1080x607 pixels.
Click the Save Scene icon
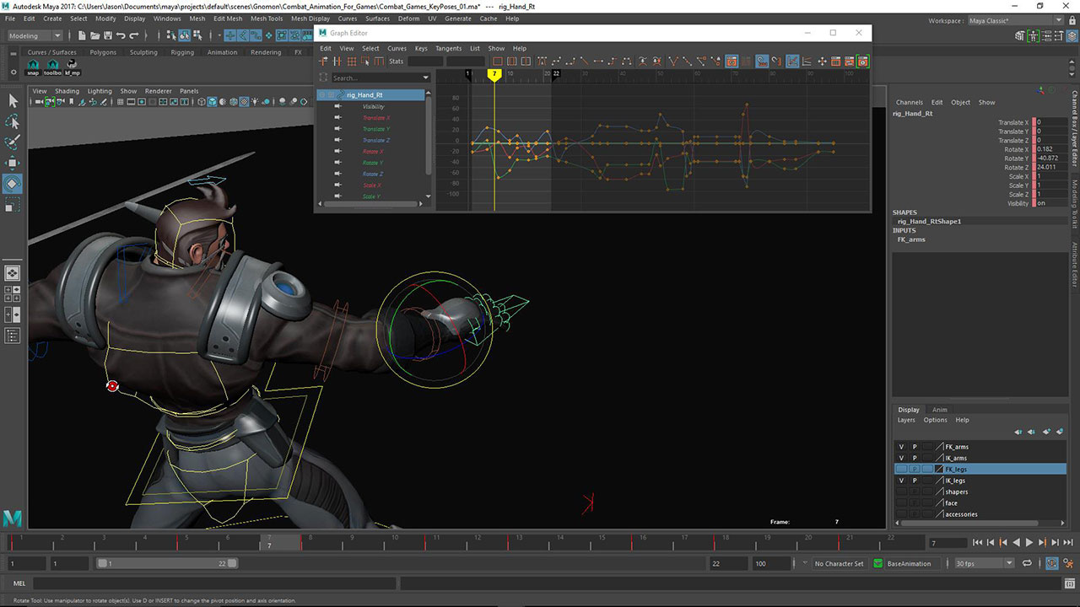click(107, 35)
